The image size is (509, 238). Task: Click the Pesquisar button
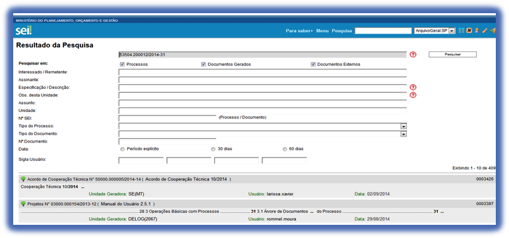pos(452,55)
